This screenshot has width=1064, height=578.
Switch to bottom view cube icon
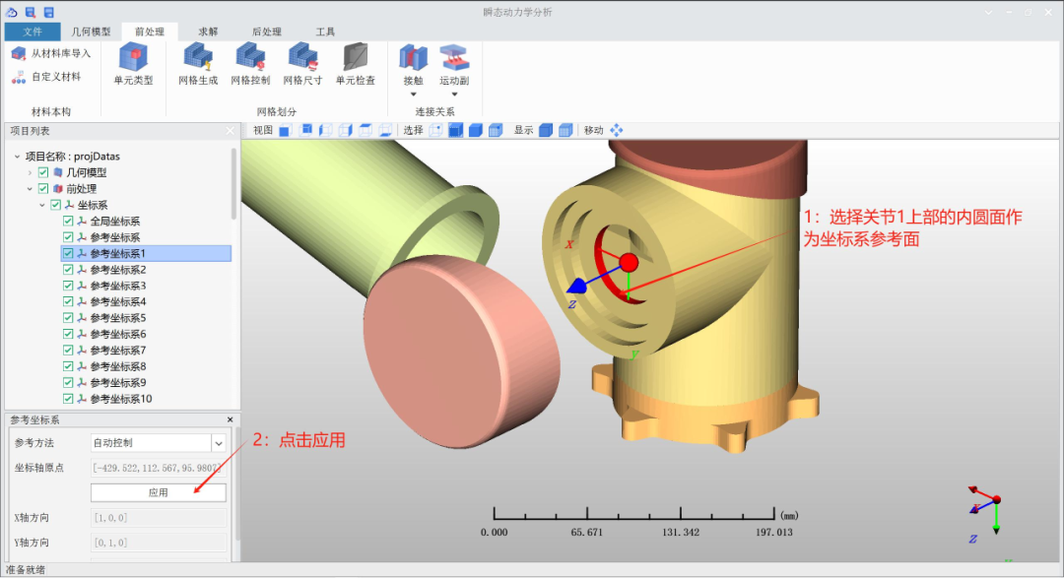[x=385, y=130]
